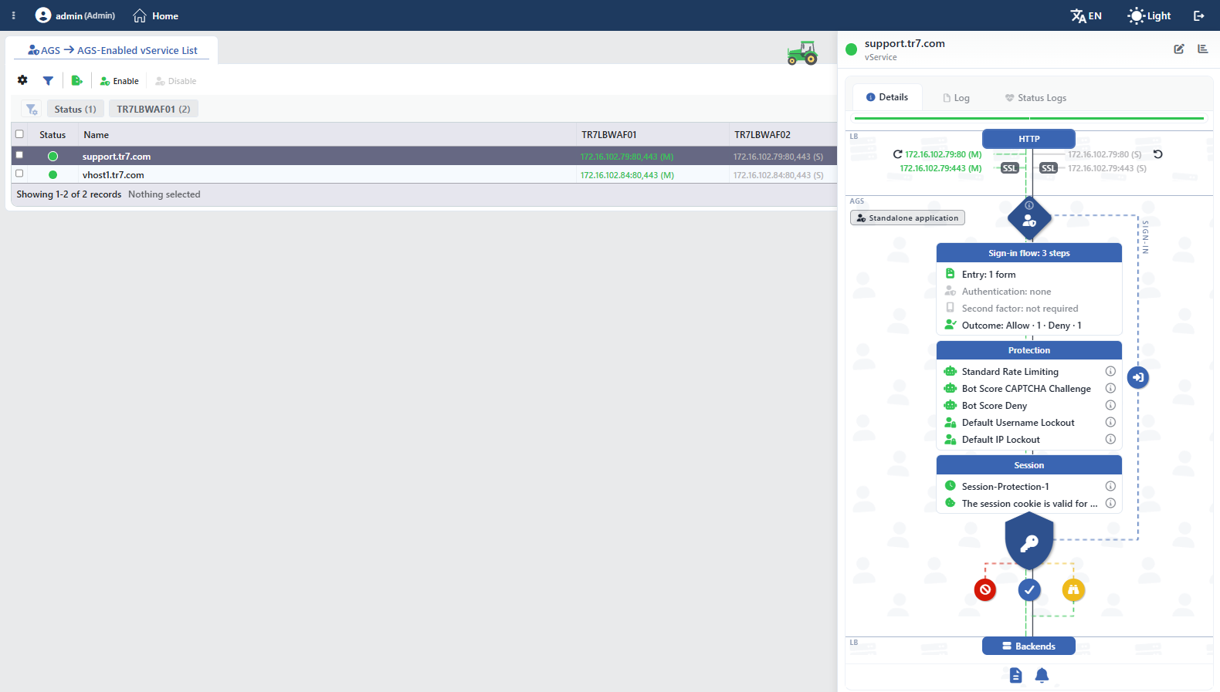Open the three-dot main menu
This screenshot has width=1220, height=692.
pyautogui.click(x=13, y=15)
